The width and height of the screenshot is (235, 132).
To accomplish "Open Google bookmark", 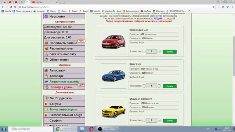I will click(84, 11).
